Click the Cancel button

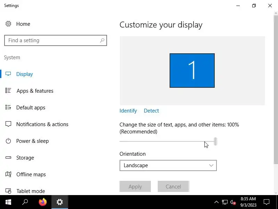173,186
